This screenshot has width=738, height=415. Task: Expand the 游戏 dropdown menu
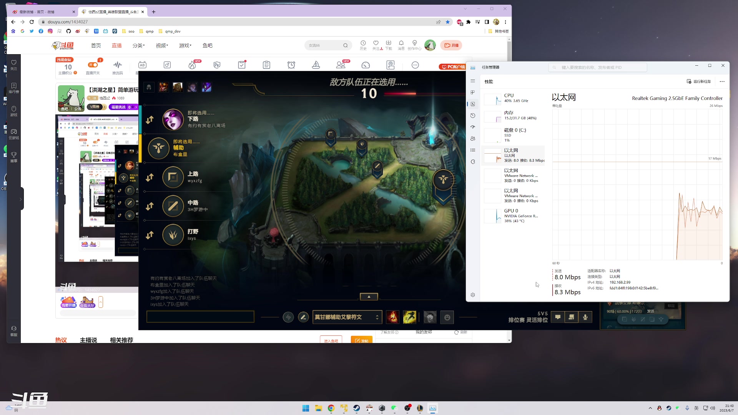185,45
